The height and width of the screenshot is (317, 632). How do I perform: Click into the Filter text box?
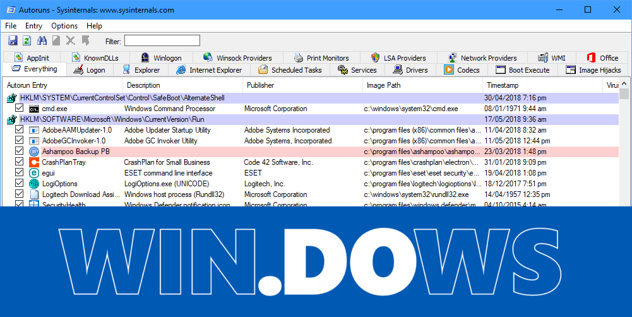pyautogui.click(x=162, y=40)
